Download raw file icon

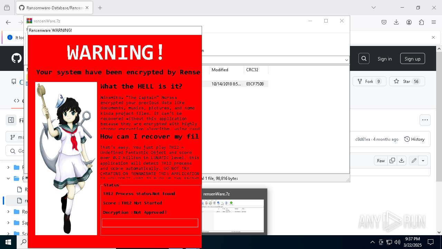402,160
